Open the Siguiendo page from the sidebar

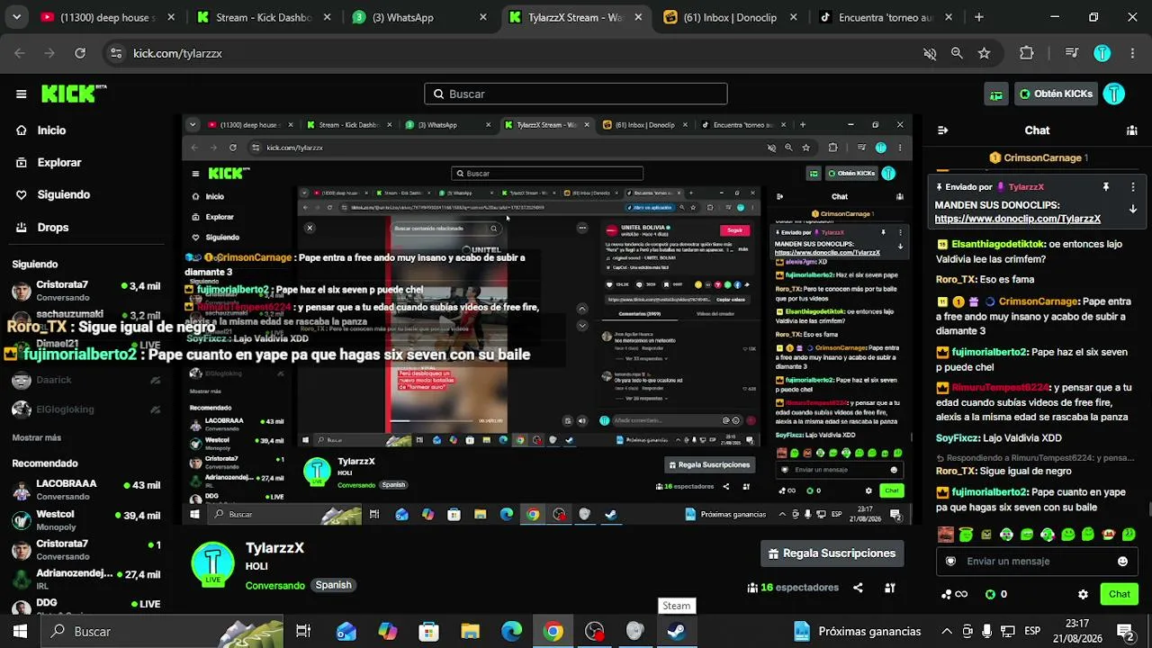(63, 194)
